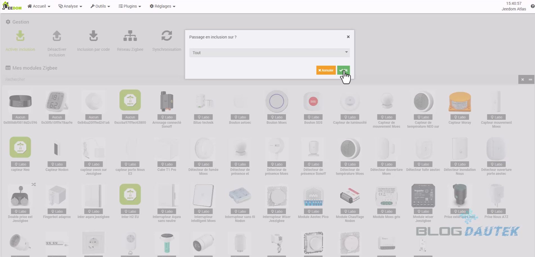Viewport: 535px width, 257px height.
Task: Click the Jeedom Atlas name text
Action: click(514, 9)
